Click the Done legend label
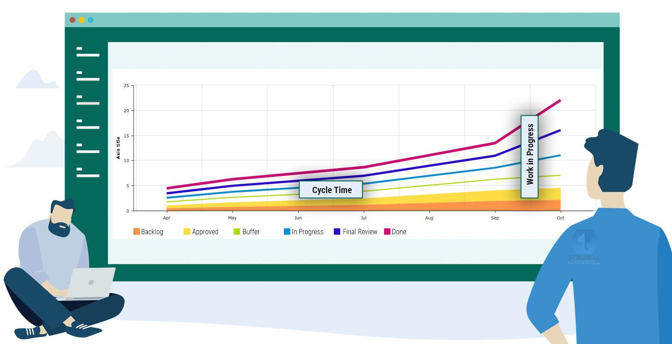This screenshot has height=344, width=672. [x=399, y=232]
